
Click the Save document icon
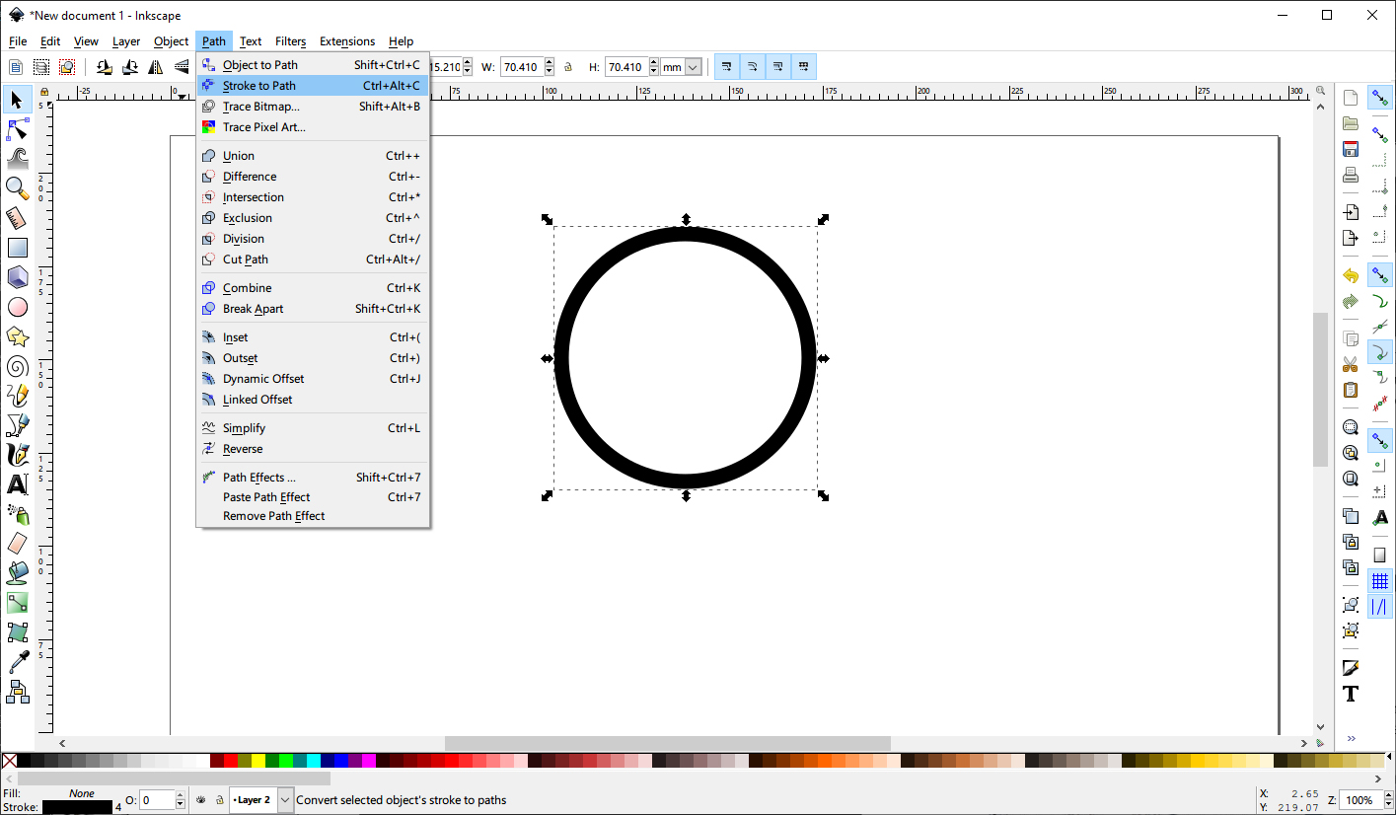1351,150
